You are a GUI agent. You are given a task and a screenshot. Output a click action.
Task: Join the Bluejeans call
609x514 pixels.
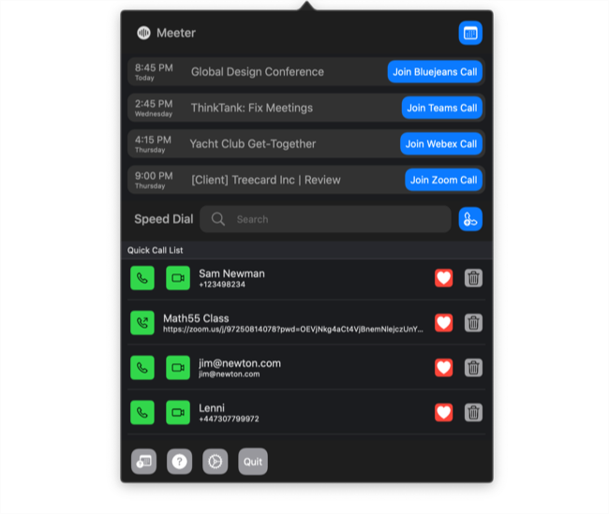435,72
